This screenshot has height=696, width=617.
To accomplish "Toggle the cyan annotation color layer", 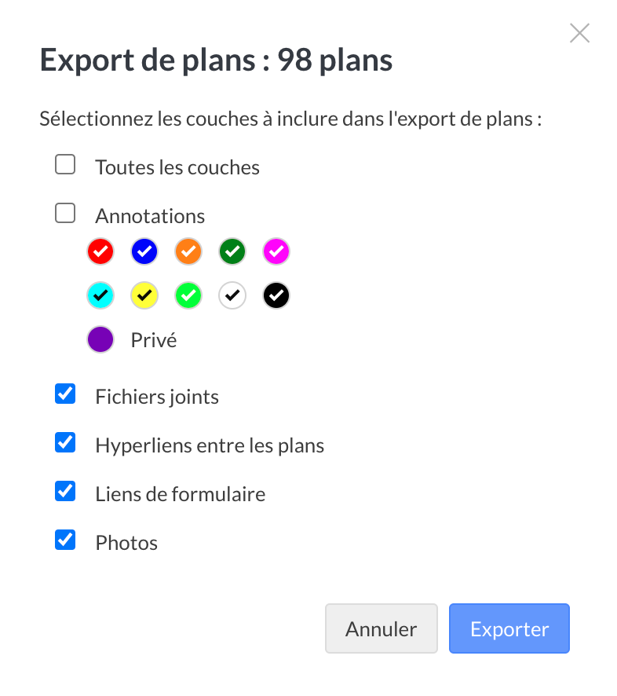I will coord(100,296).
